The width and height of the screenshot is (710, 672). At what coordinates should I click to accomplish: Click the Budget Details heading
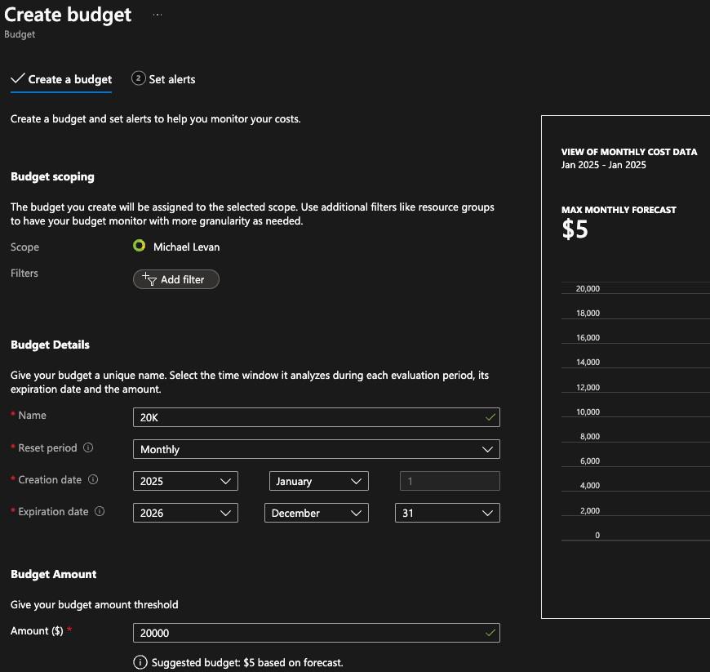point(50,345)
